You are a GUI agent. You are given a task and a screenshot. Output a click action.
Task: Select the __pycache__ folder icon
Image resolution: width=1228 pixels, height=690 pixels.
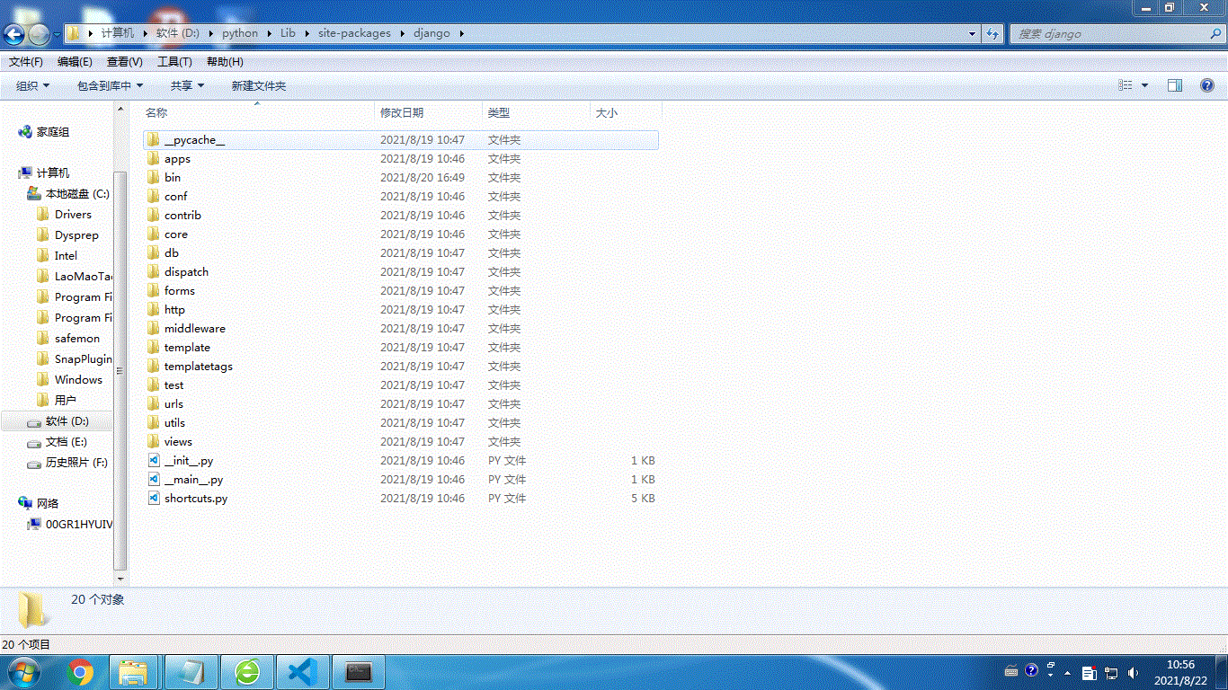pos(154,140)
